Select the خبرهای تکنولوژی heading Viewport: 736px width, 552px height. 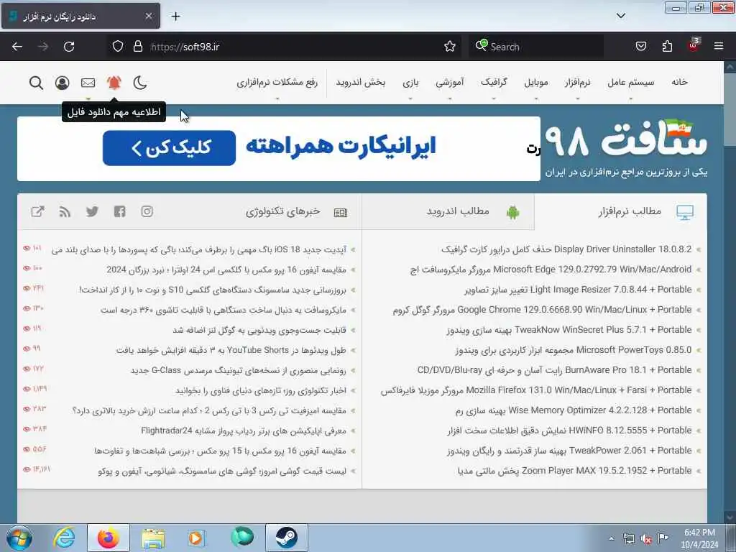(282, 212)
